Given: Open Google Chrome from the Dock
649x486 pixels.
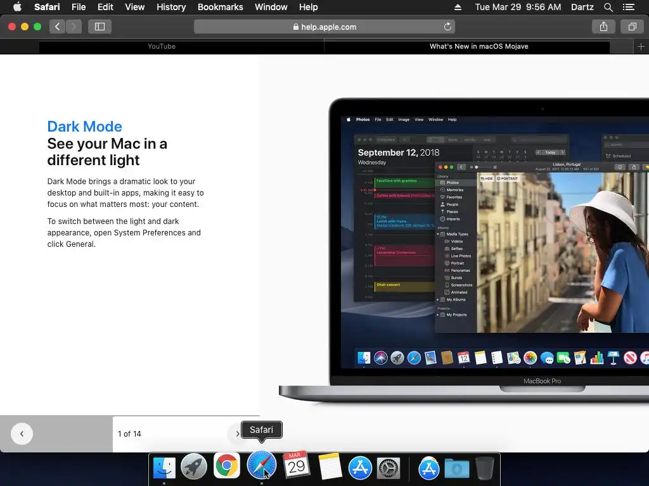Looking at the screenshot, I should coord(227,465).
